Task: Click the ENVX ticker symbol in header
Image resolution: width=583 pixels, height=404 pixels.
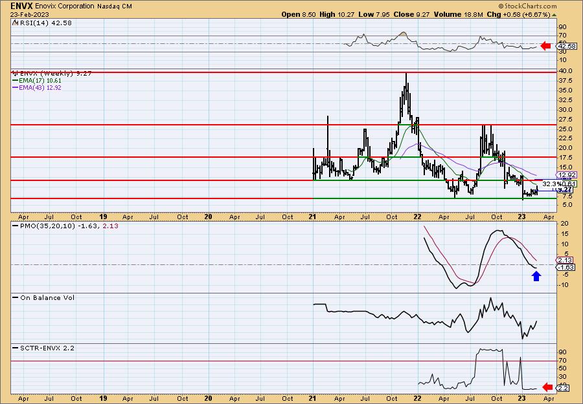Action: (22, 6)
